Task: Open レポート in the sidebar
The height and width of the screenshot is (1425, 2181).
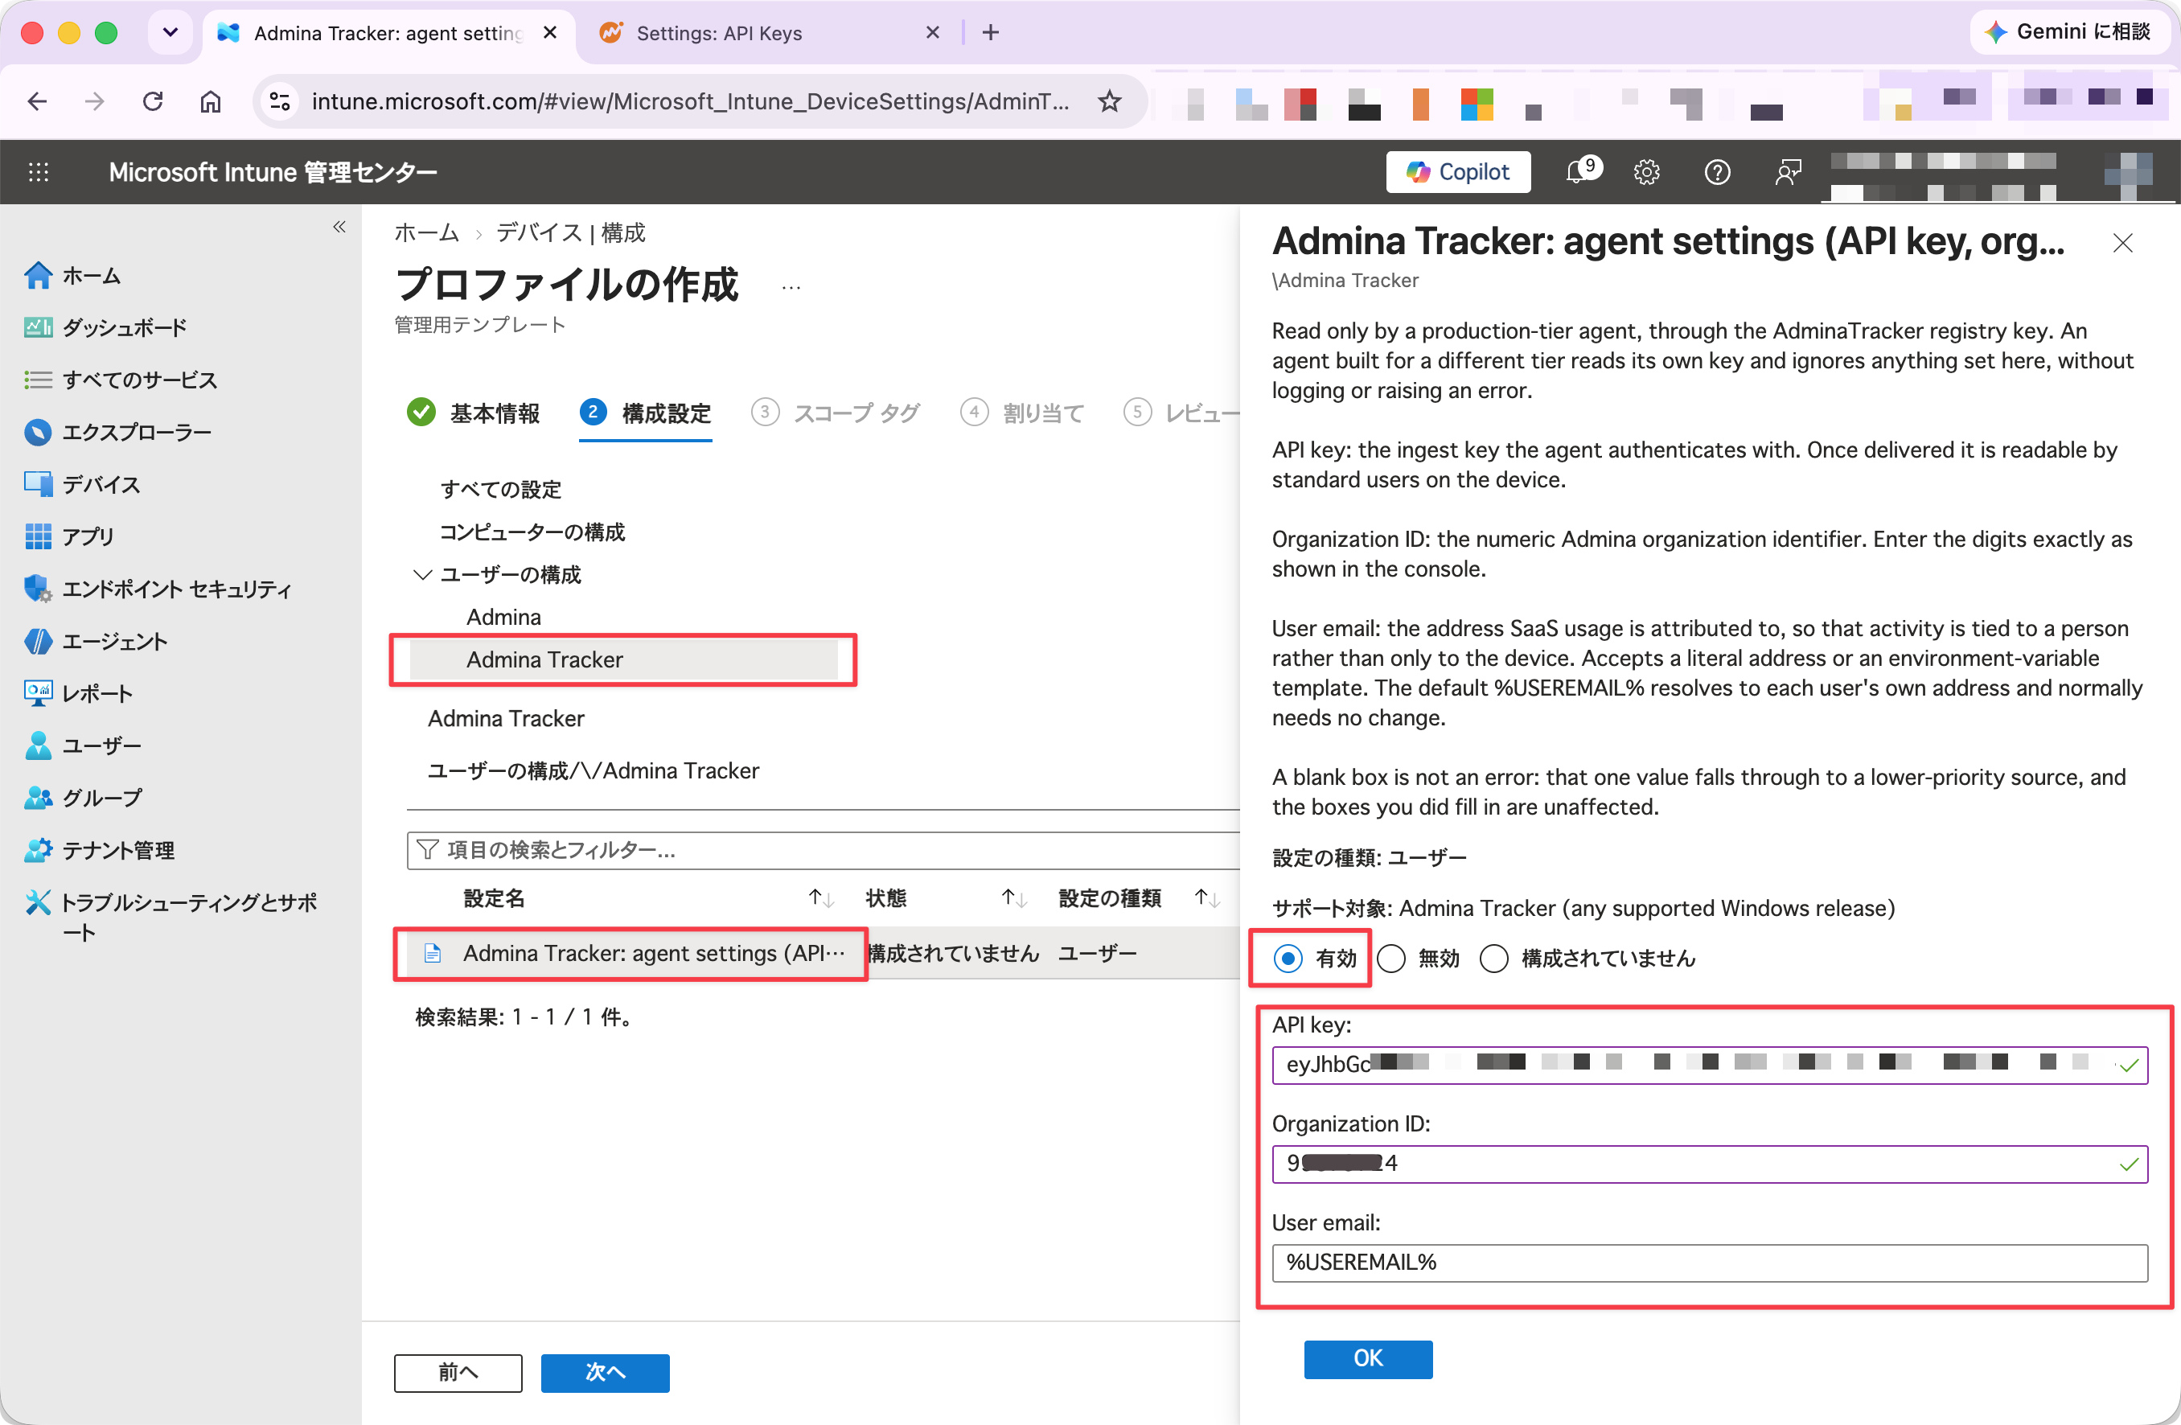Action: coord(79,694)
